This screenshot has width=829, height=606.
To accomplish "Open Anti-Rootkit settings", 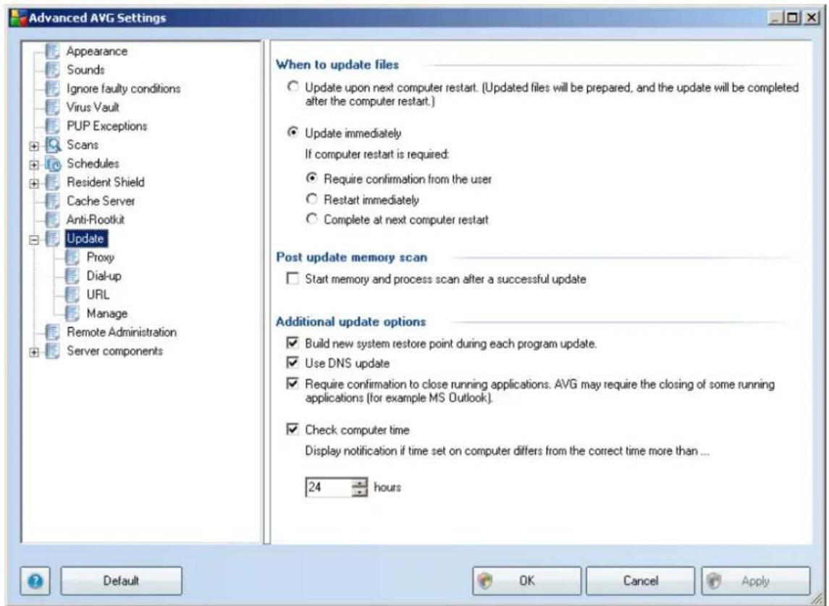I will click(x=95, y=219).
